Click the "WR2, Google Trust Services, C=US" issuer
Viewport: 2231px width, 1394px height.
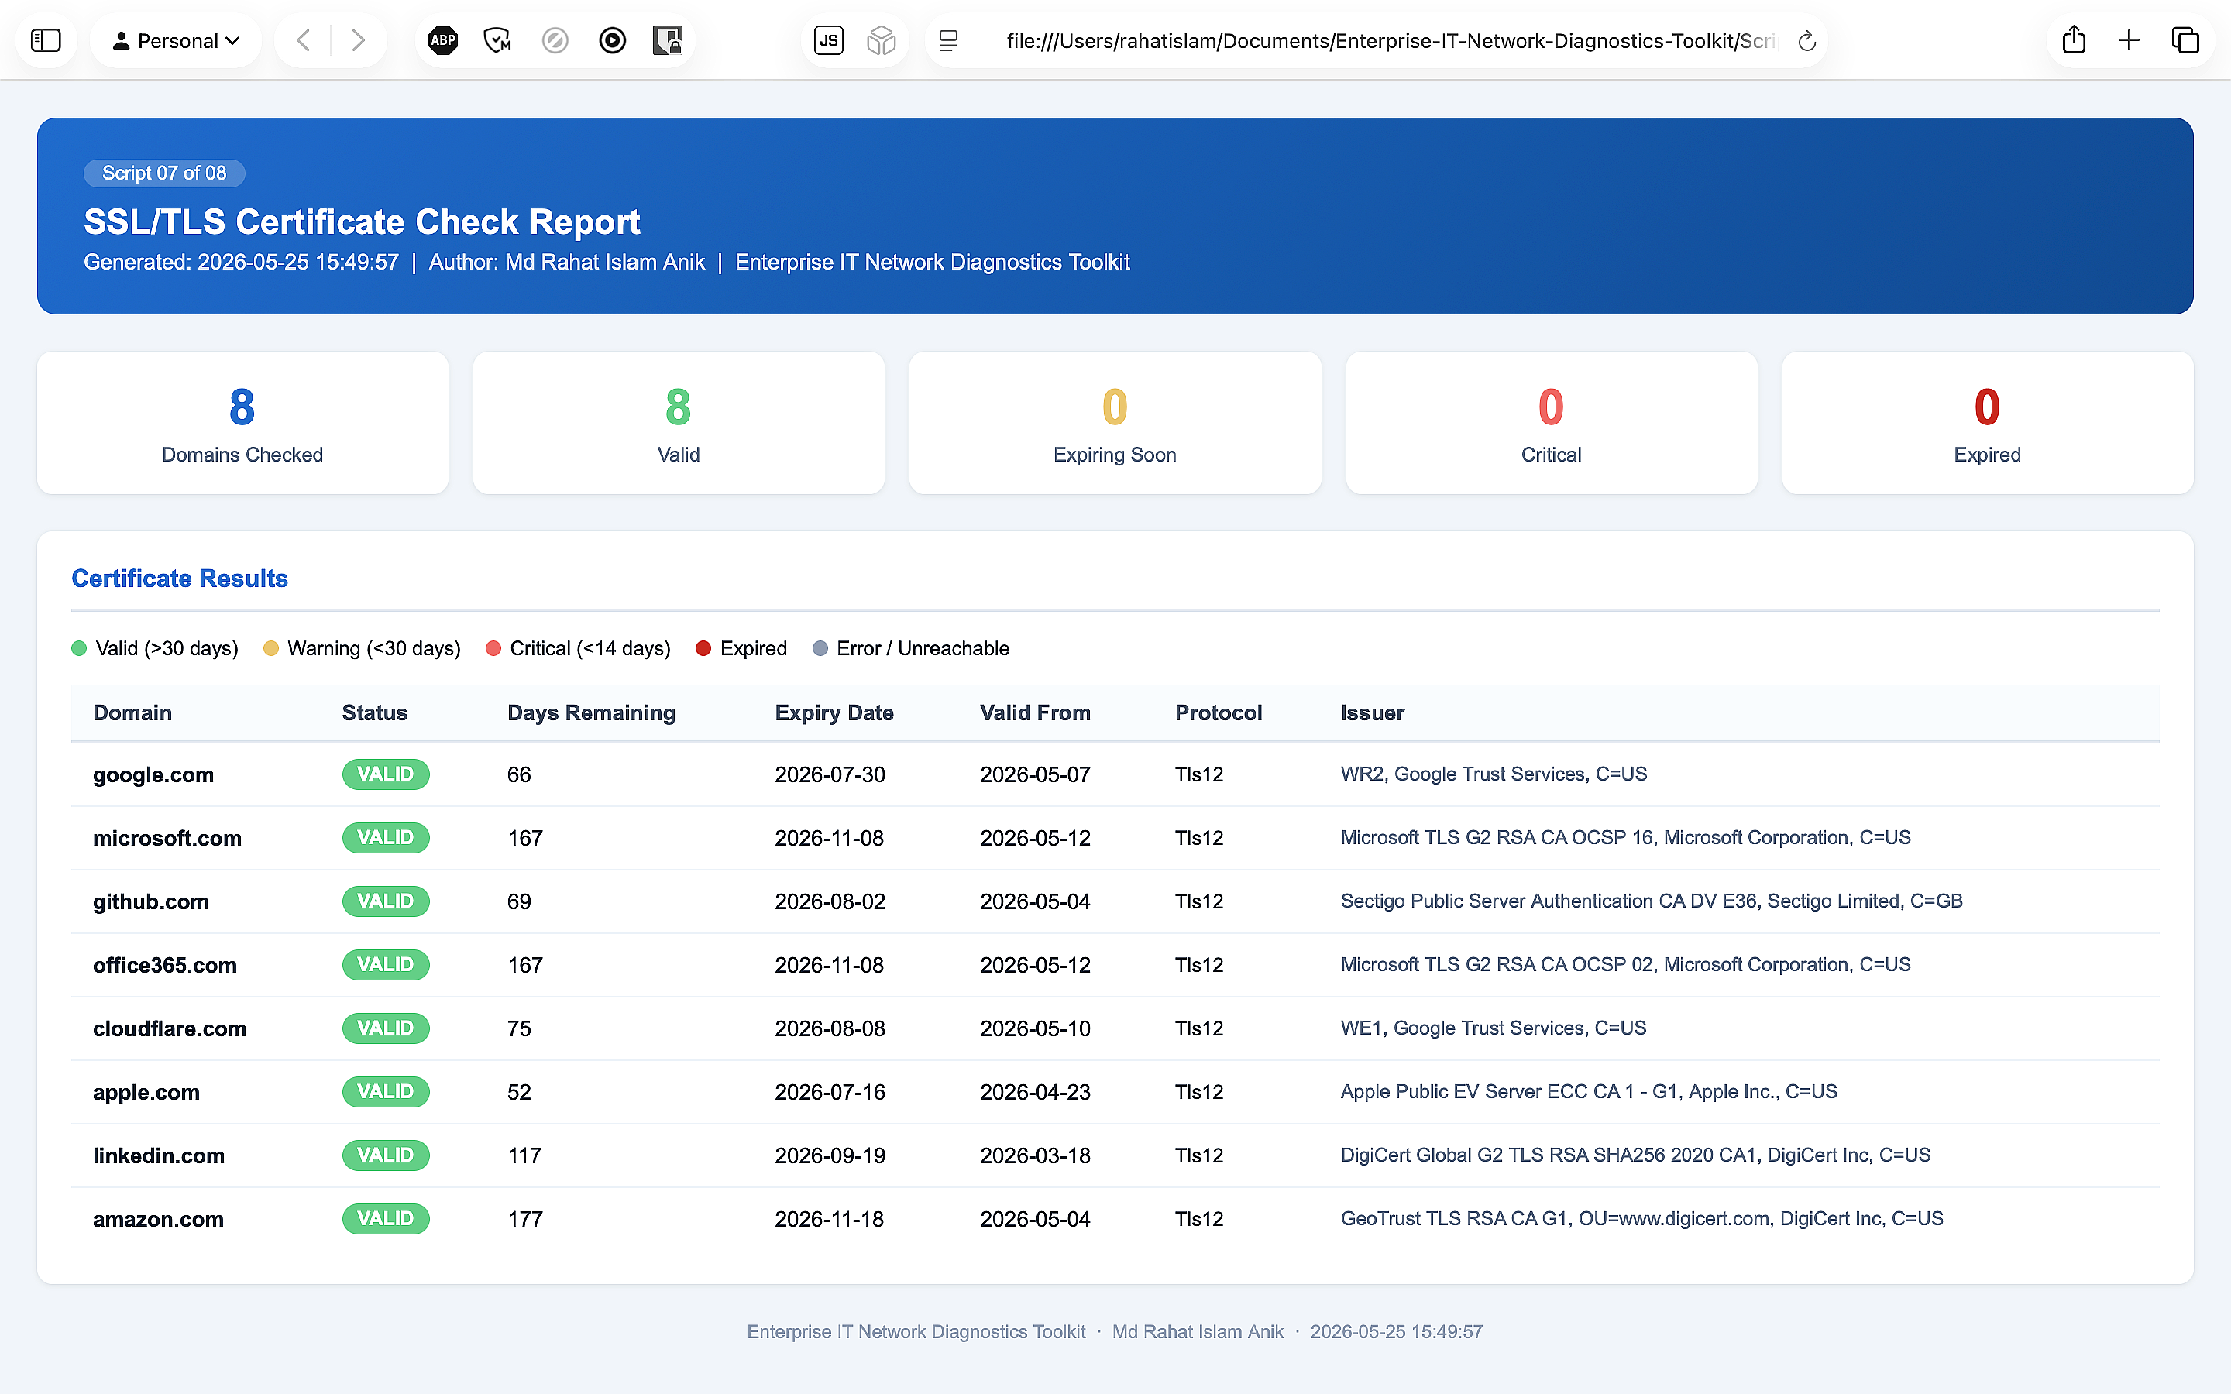pos(1494,774)
